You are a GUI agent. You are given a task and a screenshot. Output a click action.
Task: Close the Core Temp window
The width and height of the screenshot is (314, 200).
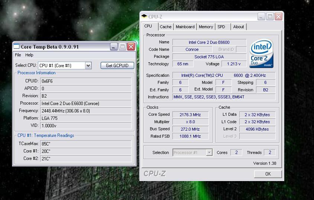[x=131, y=47]
